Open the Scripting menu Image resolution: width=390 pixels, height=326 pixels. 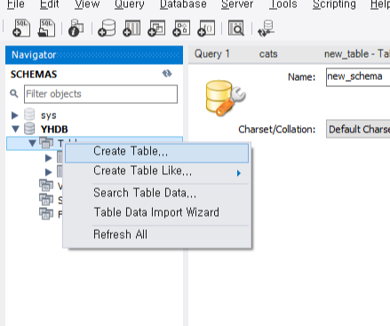(x=334, y=4)
